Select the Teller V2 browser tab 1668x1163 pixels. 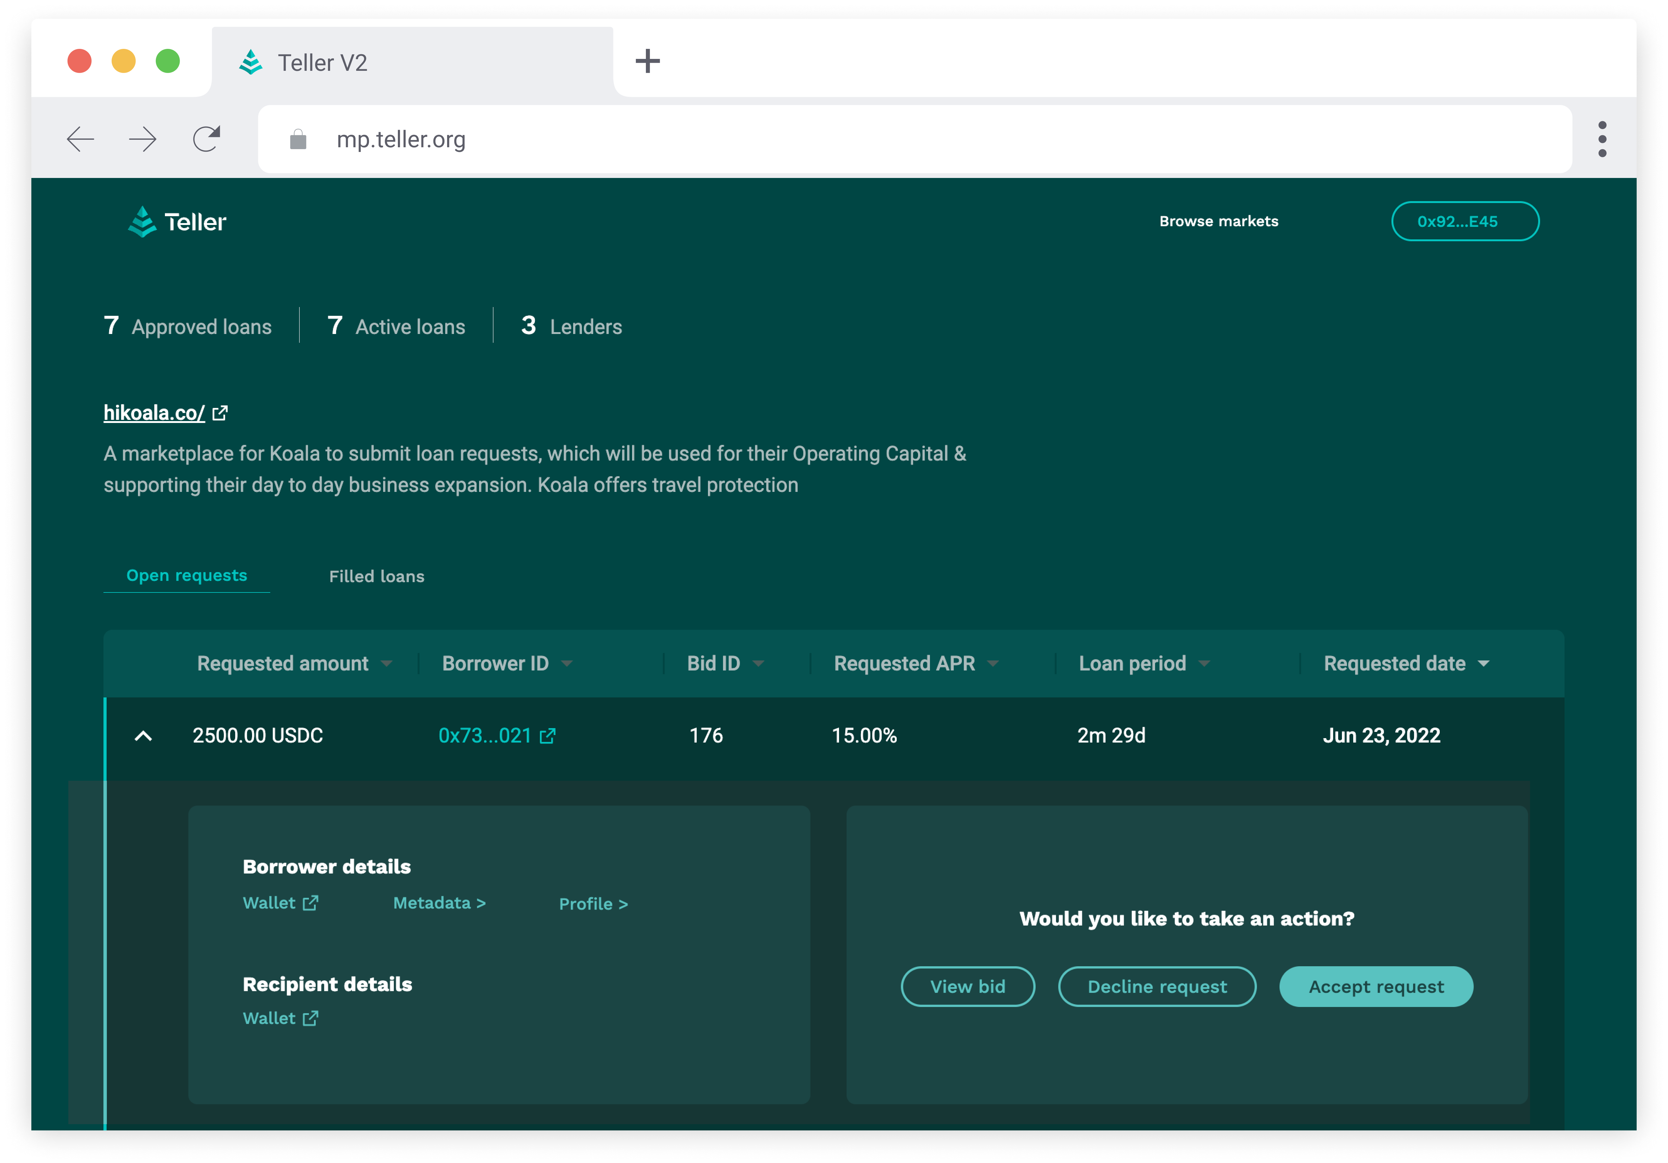click(x=412, y=62)
